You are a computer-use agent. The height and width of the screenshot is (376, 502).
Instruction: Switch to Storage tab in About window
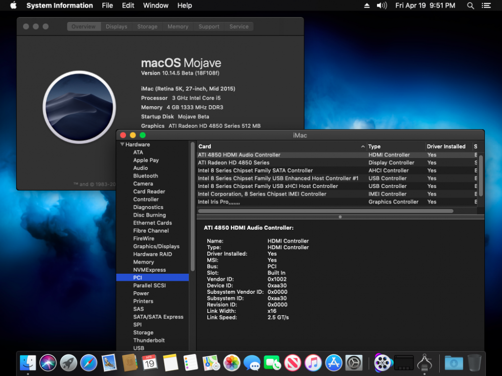(x=147, y=27)
